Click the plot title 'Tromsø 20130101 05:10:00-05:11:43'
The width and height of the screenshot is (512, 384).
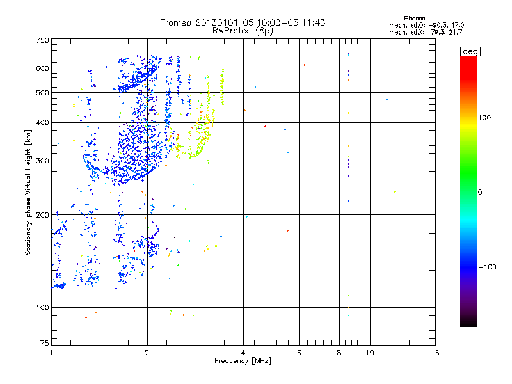(x=243, y=22)
